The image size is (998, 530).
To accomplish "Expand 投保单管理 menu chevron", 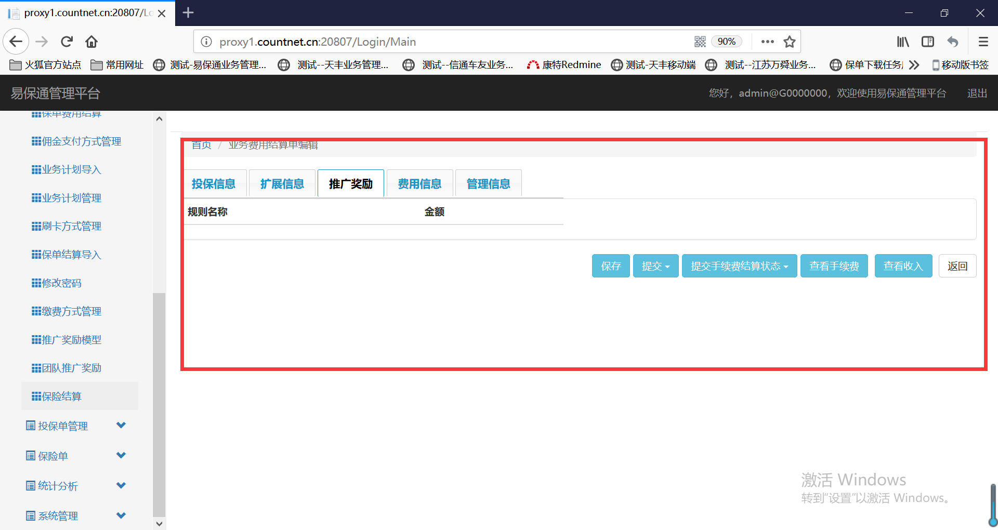I will (121, 426).
